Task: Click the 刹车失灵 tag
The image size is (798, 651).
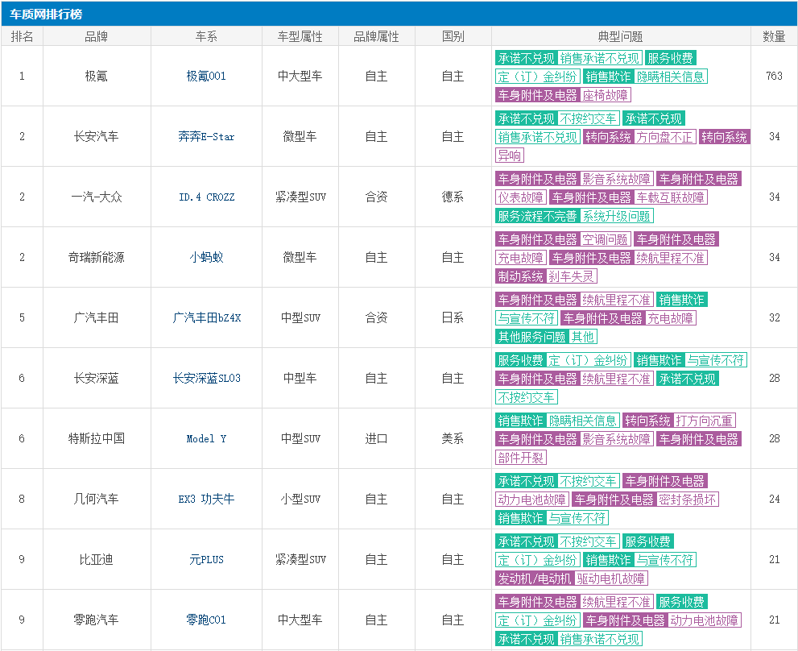Action: (x=571, y=276)
